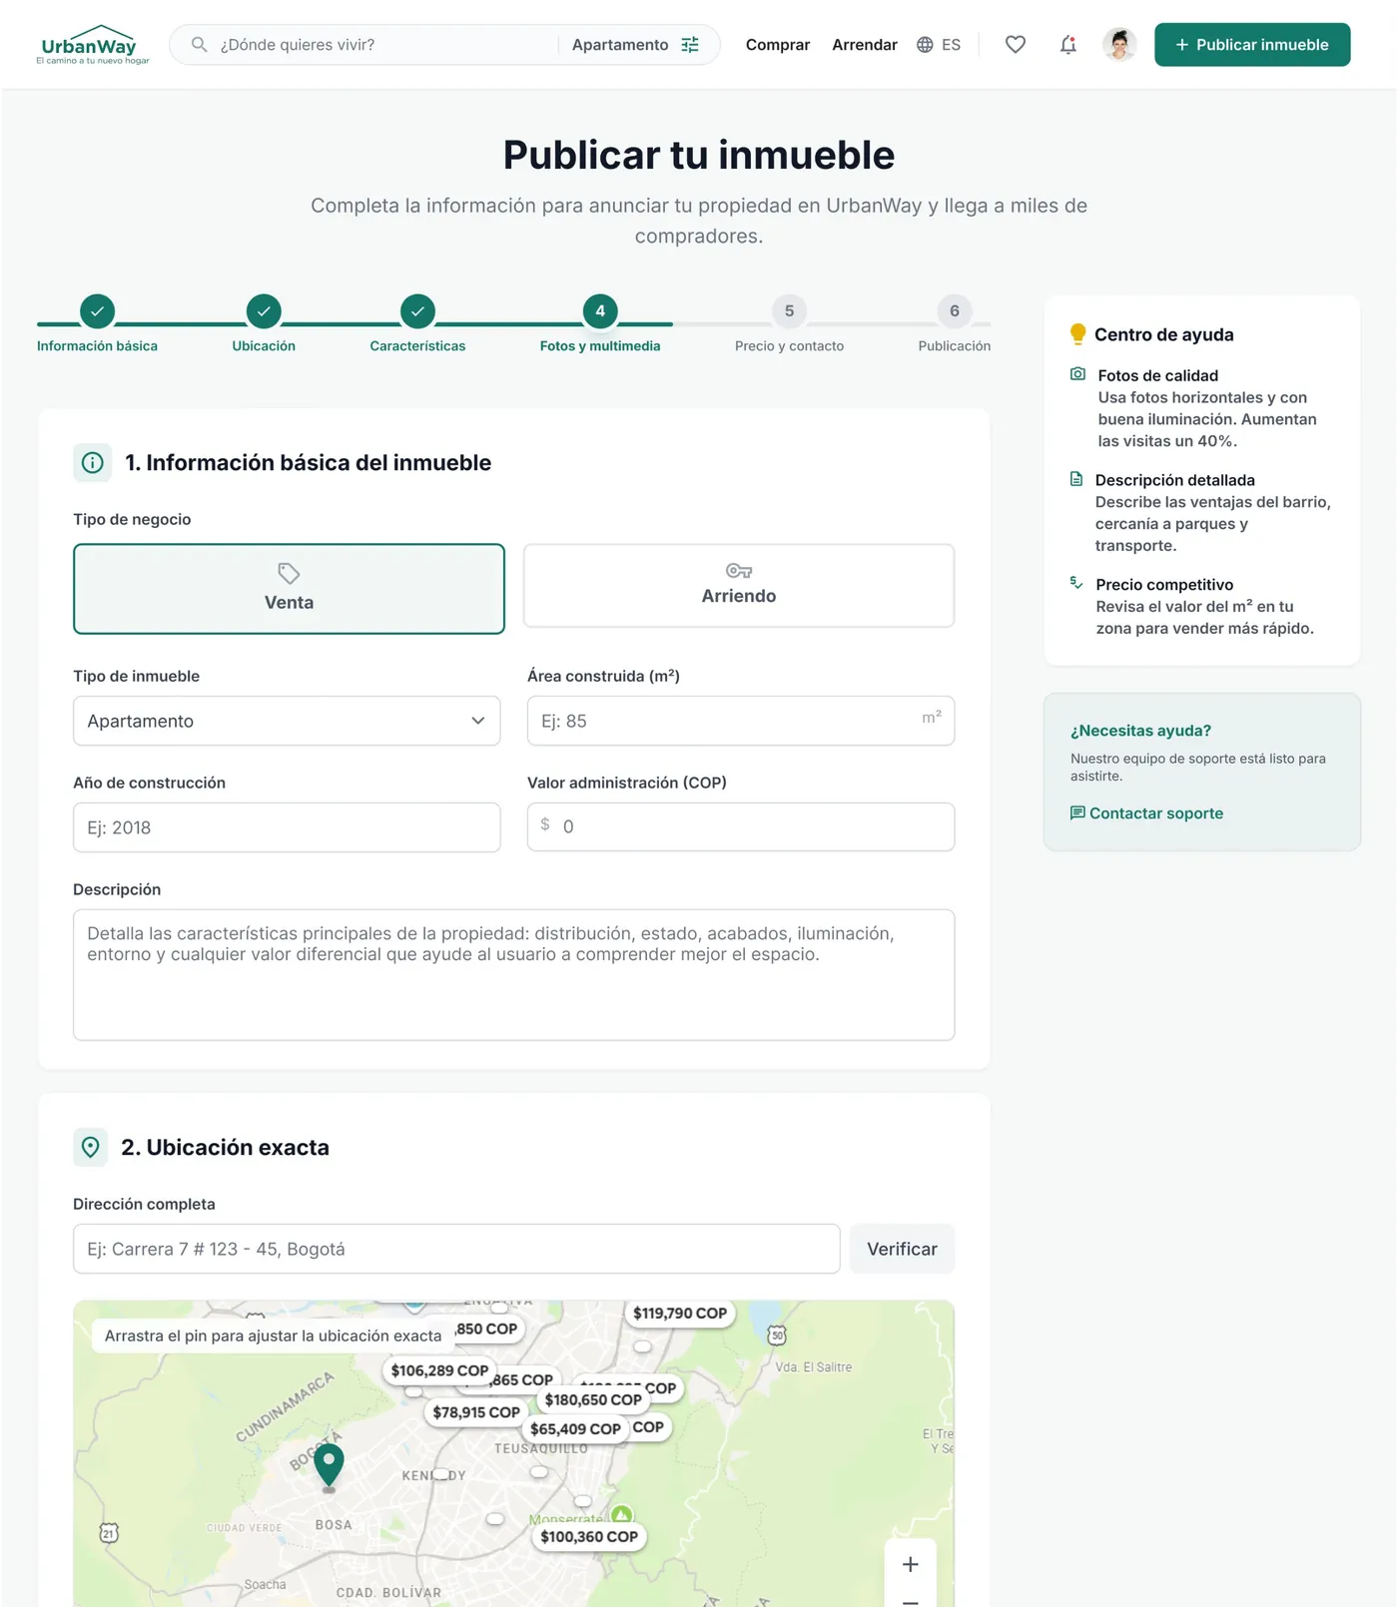Image resolution: width=1398 pixels, height=1607 pixels.
Task: Go to Características step
Action: pyautogui.click(x=417, y=324)
